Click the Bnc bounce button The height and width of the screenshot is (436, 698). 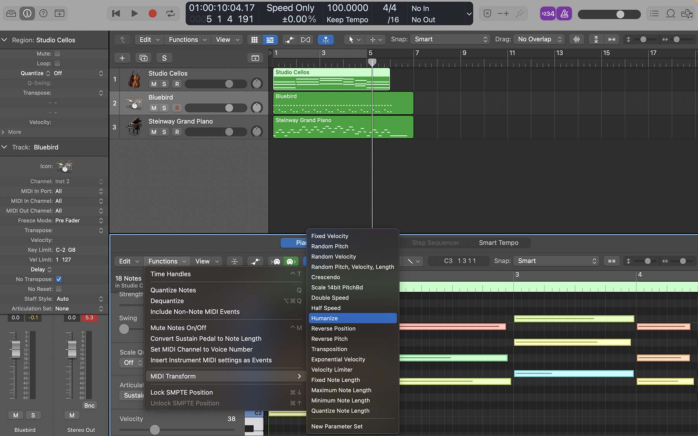click(x=89, y=406)
